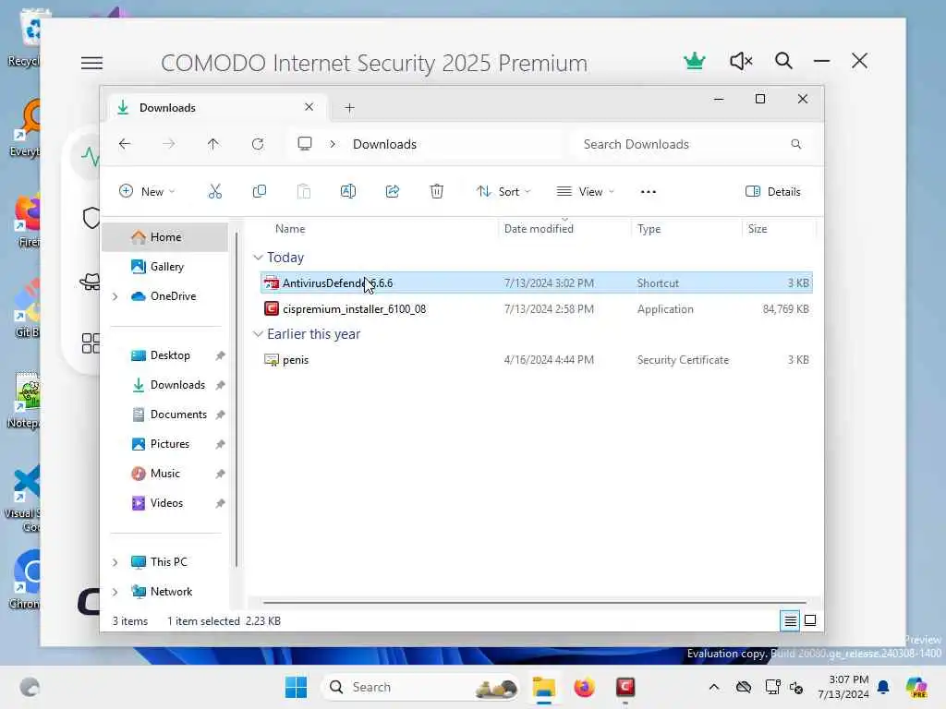946x709 pixels.
Task: Click the Copilot preview tray icon
Action: (x=917, y=687)
